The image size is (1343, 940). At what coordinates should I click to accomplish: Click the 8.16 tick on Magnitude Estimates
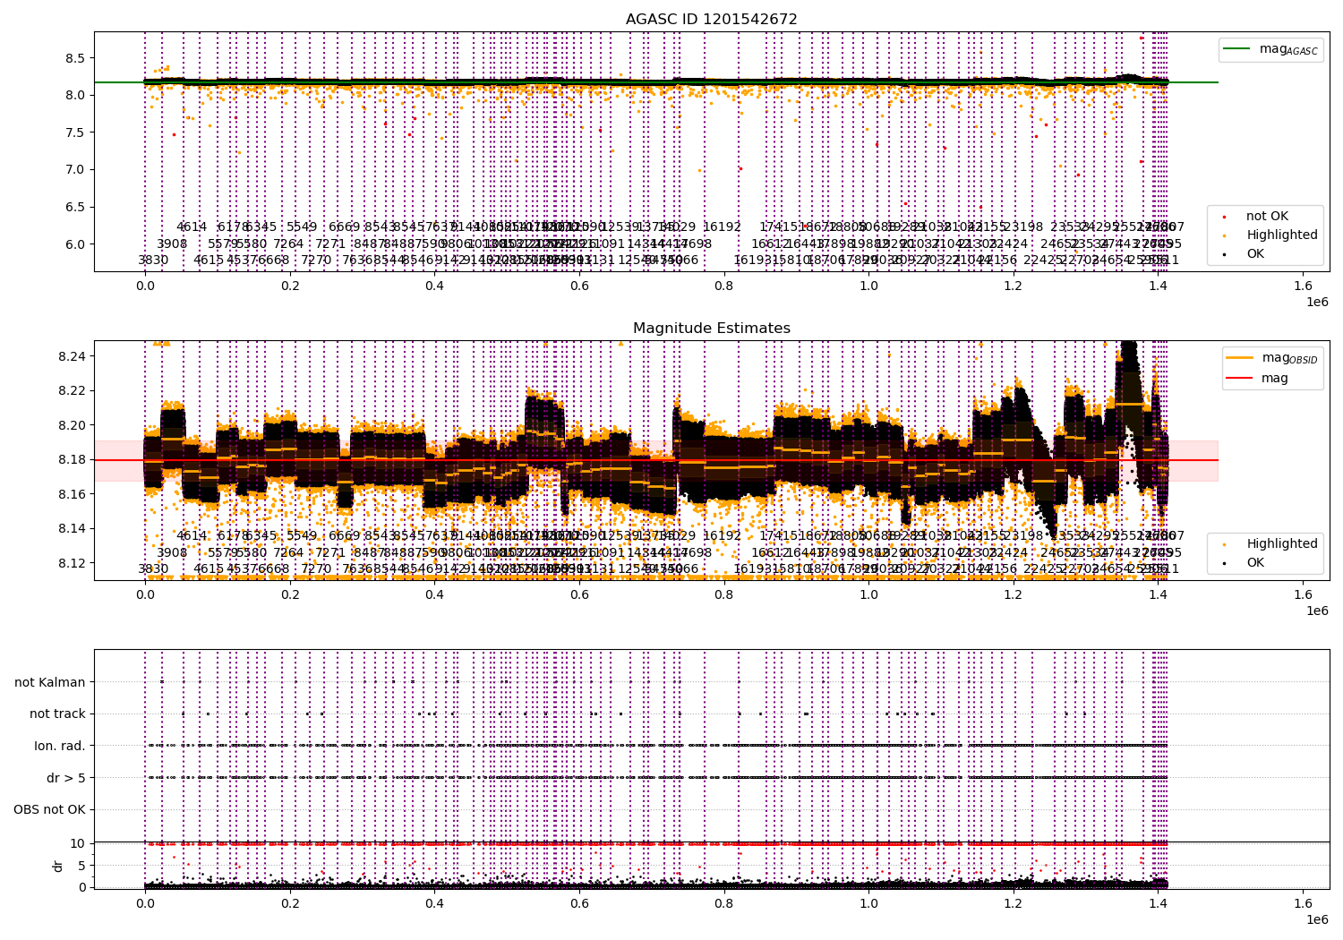click(x=73, y=495)
